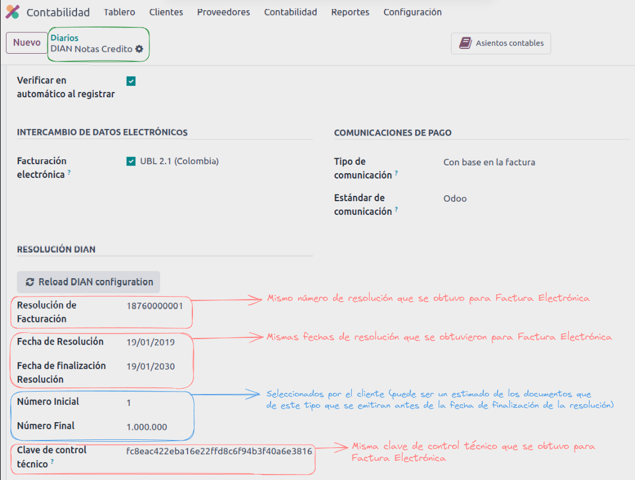Edit Resolución de Facturación field 18760000001

(x=155, y=306)
